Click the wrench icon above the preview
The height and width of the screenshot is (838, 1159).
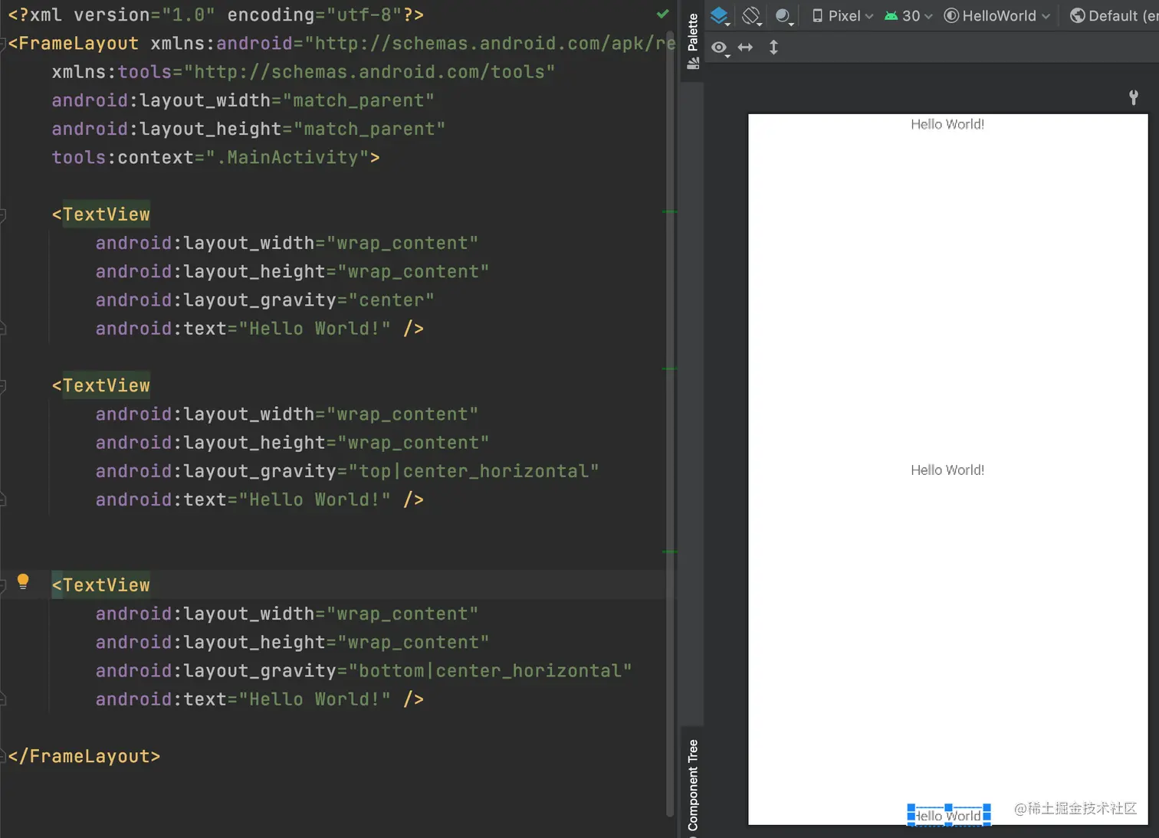tap(1134, 97)
